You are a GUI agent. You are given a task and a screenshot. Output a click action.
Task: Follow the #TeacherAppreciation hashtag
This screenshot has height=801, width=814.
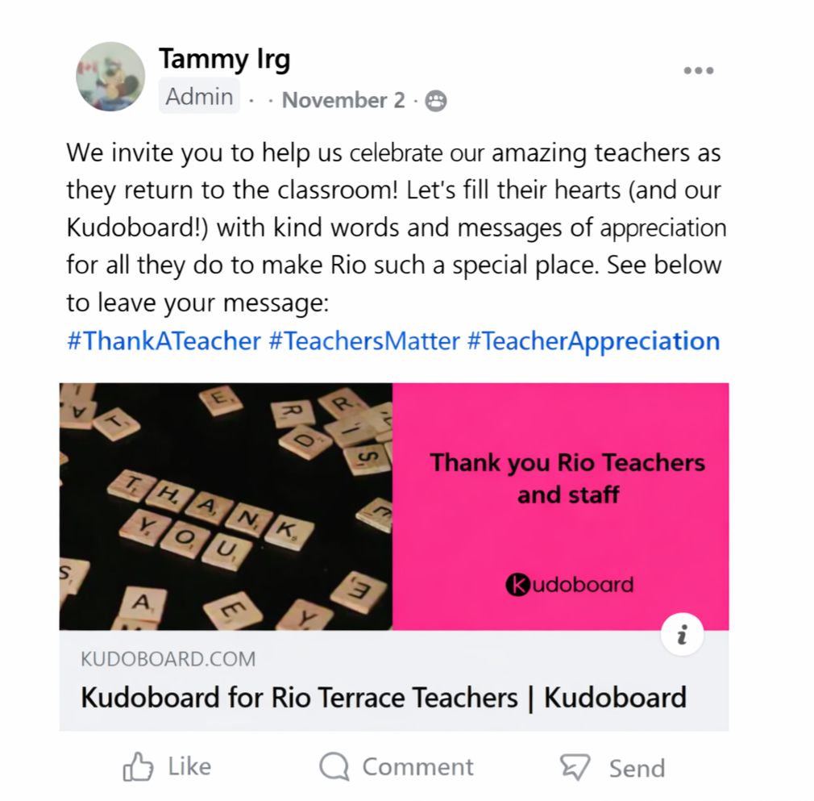(593, 341)
